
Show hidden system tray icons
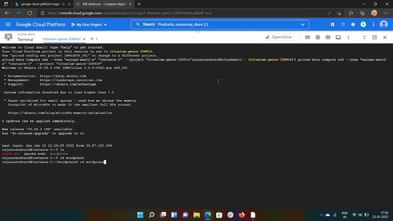coord(321,215)
